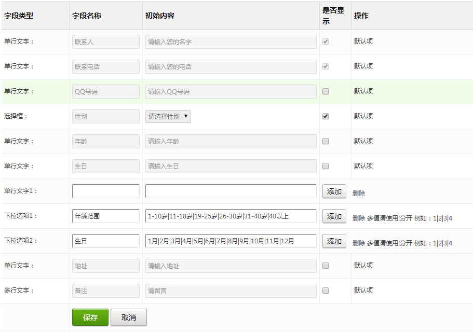Screen dimensions: 473x332
Task: Enable display checkbox for 地址 field
Action: [x=326, y=266]
